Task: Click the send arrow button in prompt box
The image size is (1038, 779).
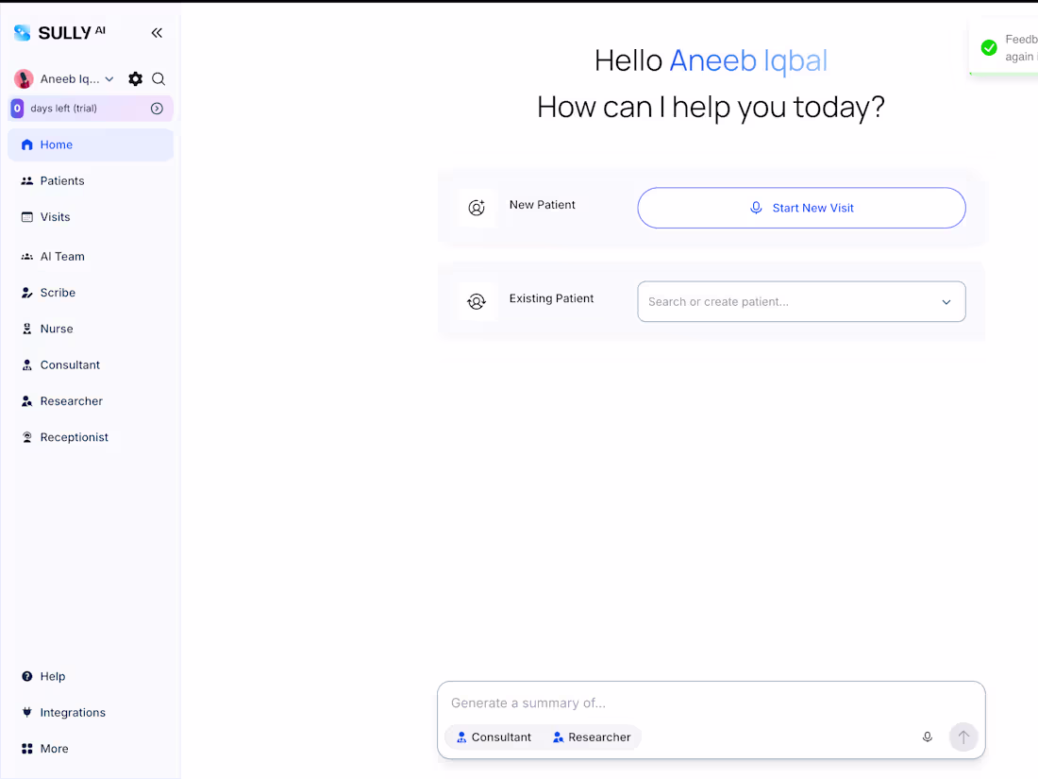Action: [x=963, y=737]
